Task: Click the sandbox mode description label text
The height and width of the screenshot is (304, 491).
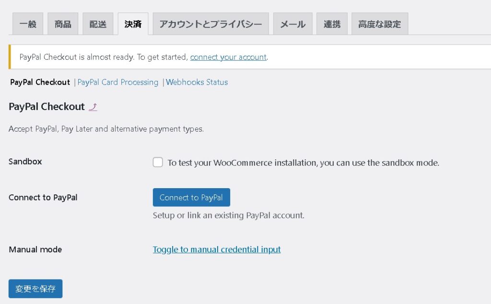Action: pyautogui.click(x=303, y=163)
